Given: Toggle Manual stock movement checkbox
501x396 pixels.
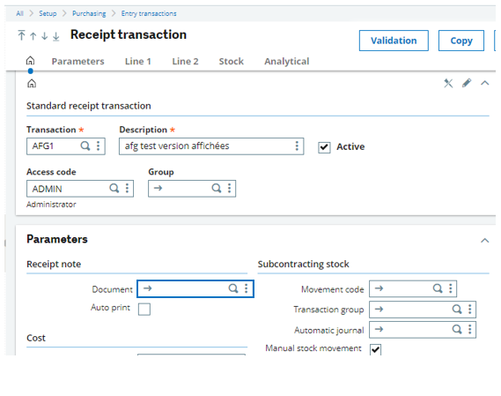Looking at the screenshot, I should (x=375, y=349).
